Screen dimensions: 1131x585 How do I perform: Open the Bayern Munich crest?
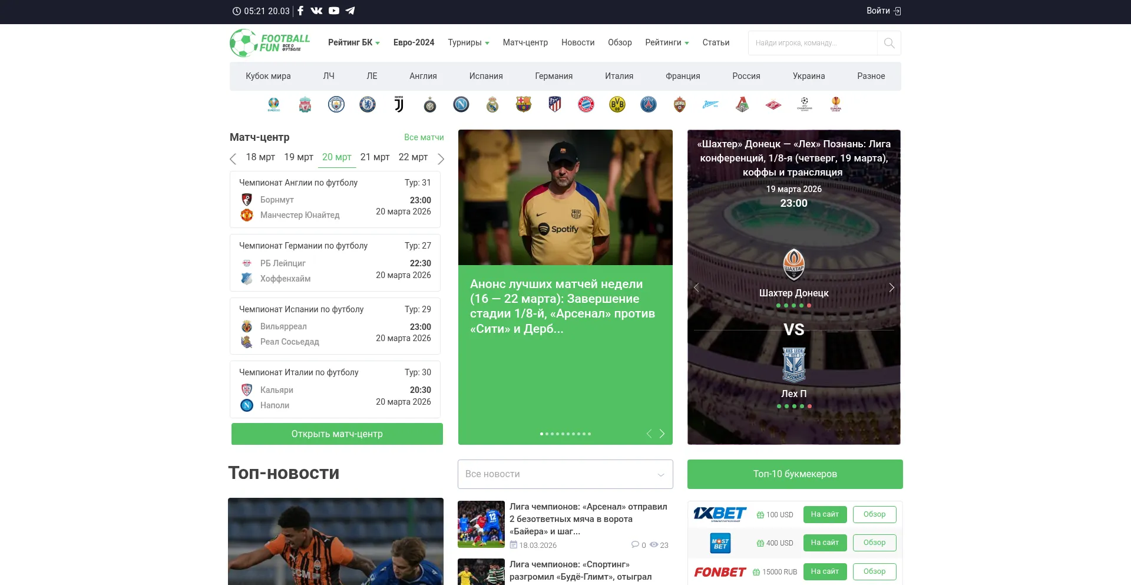[586, 104]
